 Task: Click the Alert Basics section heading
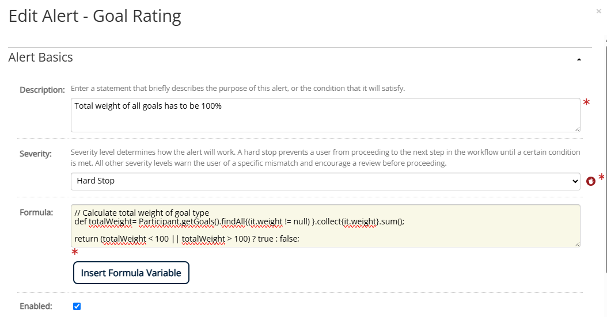tap(41, 57)
